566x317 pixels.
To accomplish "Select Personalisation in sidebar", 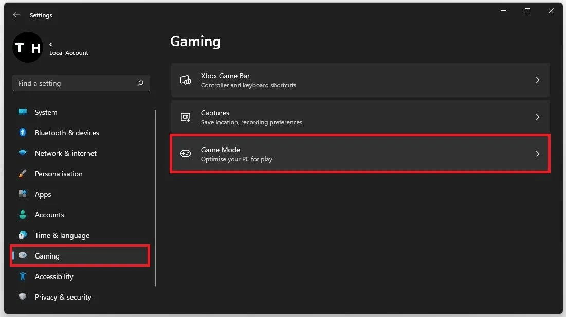I will 80,174.
